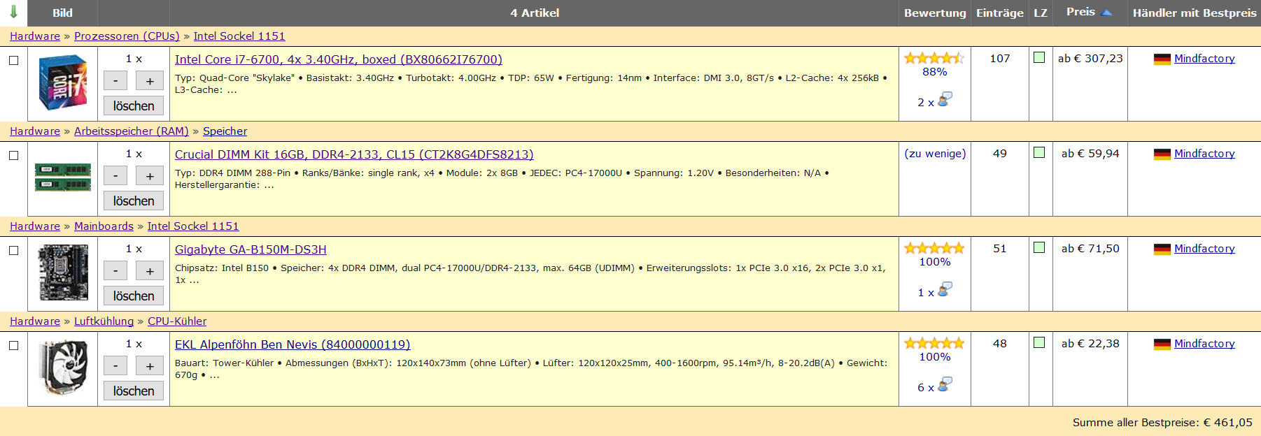Open Mindfactory link for Gigabyte mainboard

pyautogui.click(x=1204, y=249)
